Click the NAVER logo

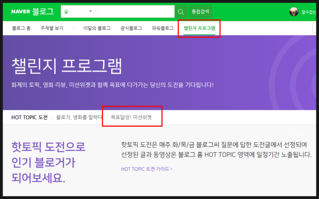pos(21,12)
